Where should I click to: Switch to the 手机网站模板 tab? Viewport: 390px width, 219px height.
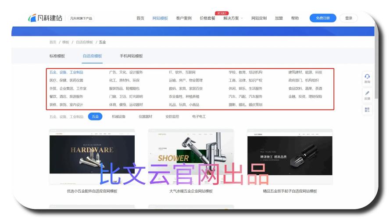point(131,56)
